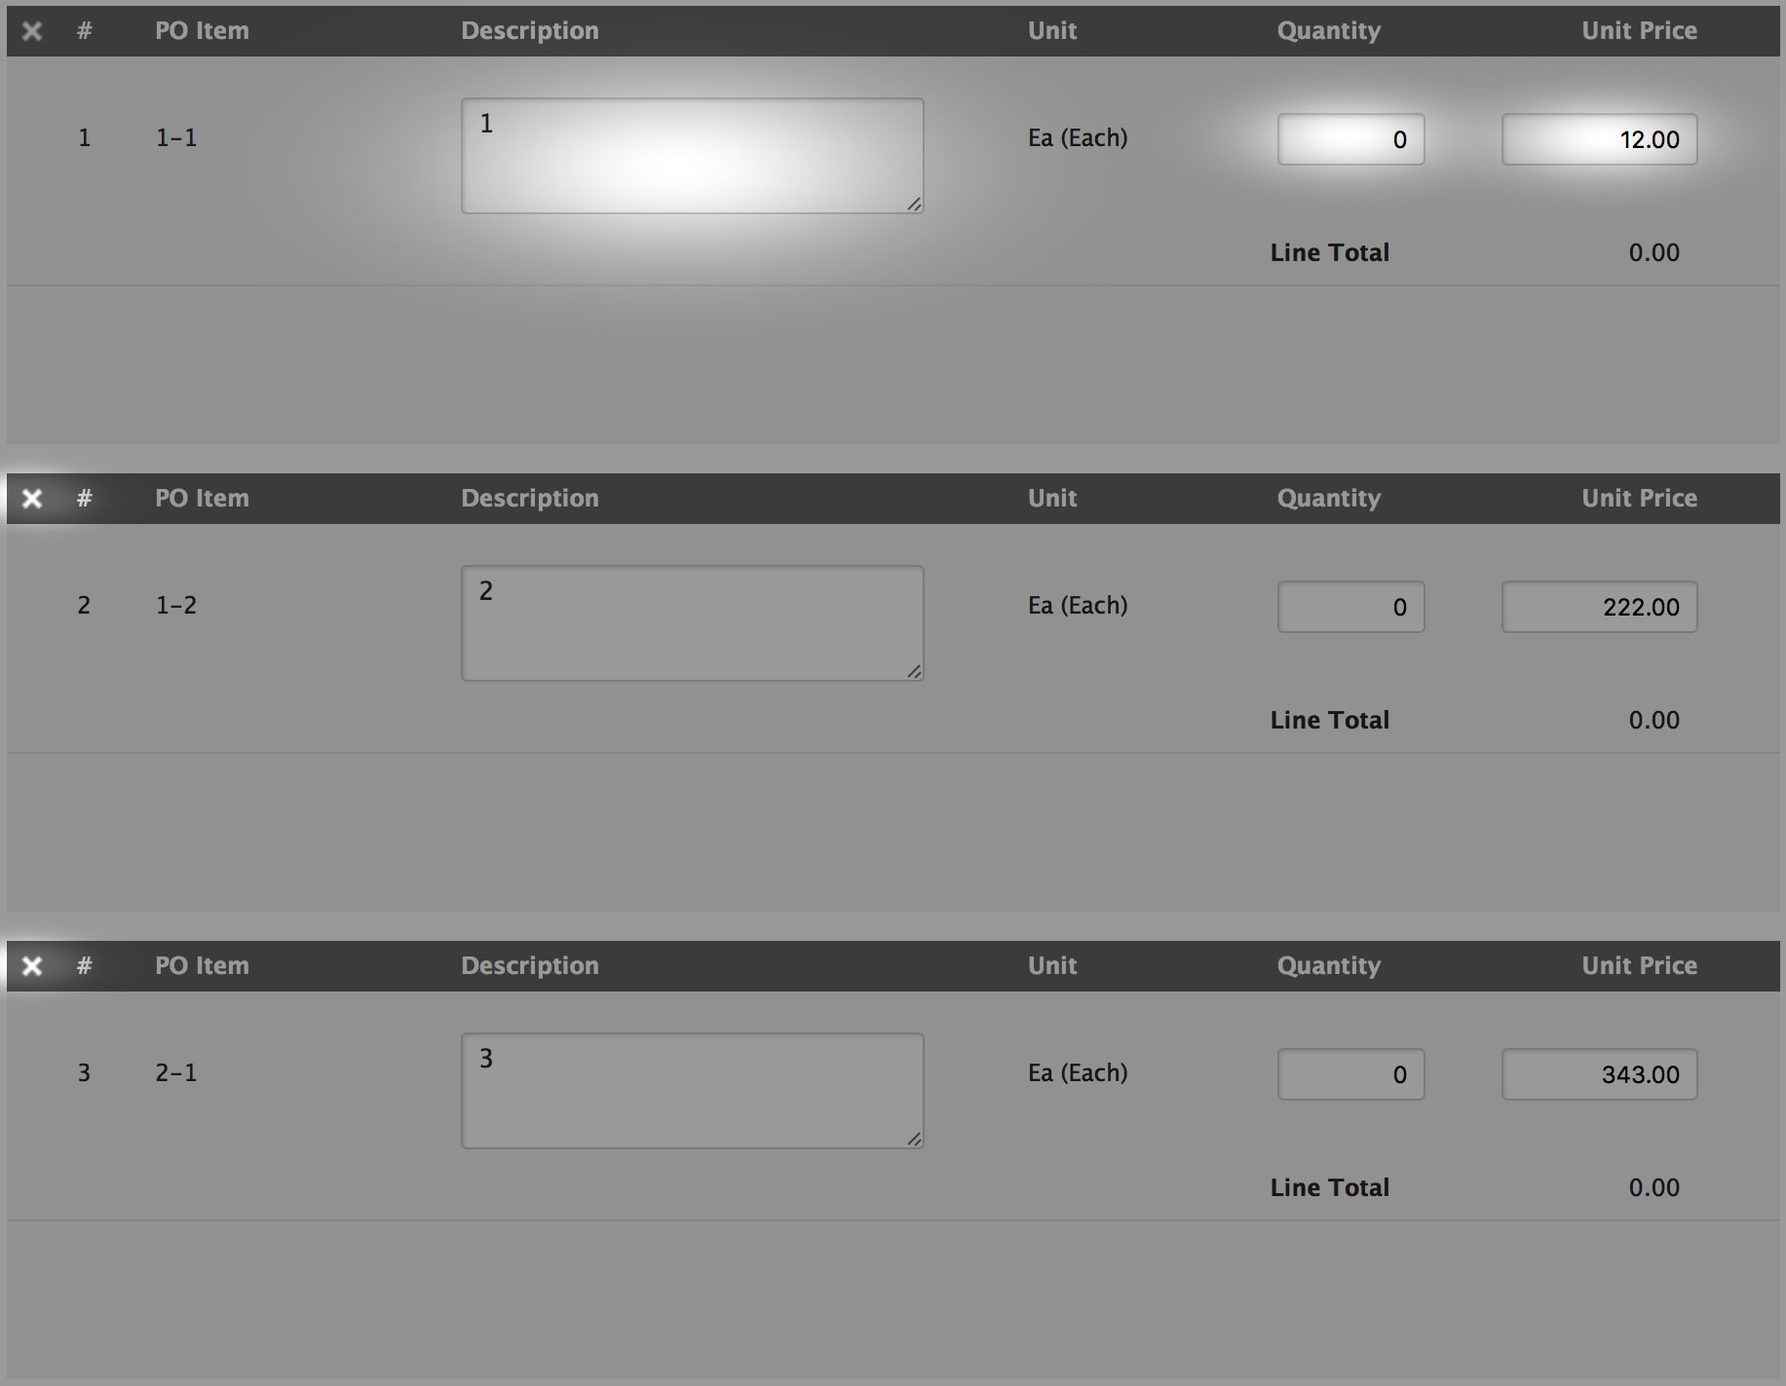Remove line item 1 using its X icon
This screenshot has height=1386, width=1786.
pyautogui.click(x=31, y=31)
